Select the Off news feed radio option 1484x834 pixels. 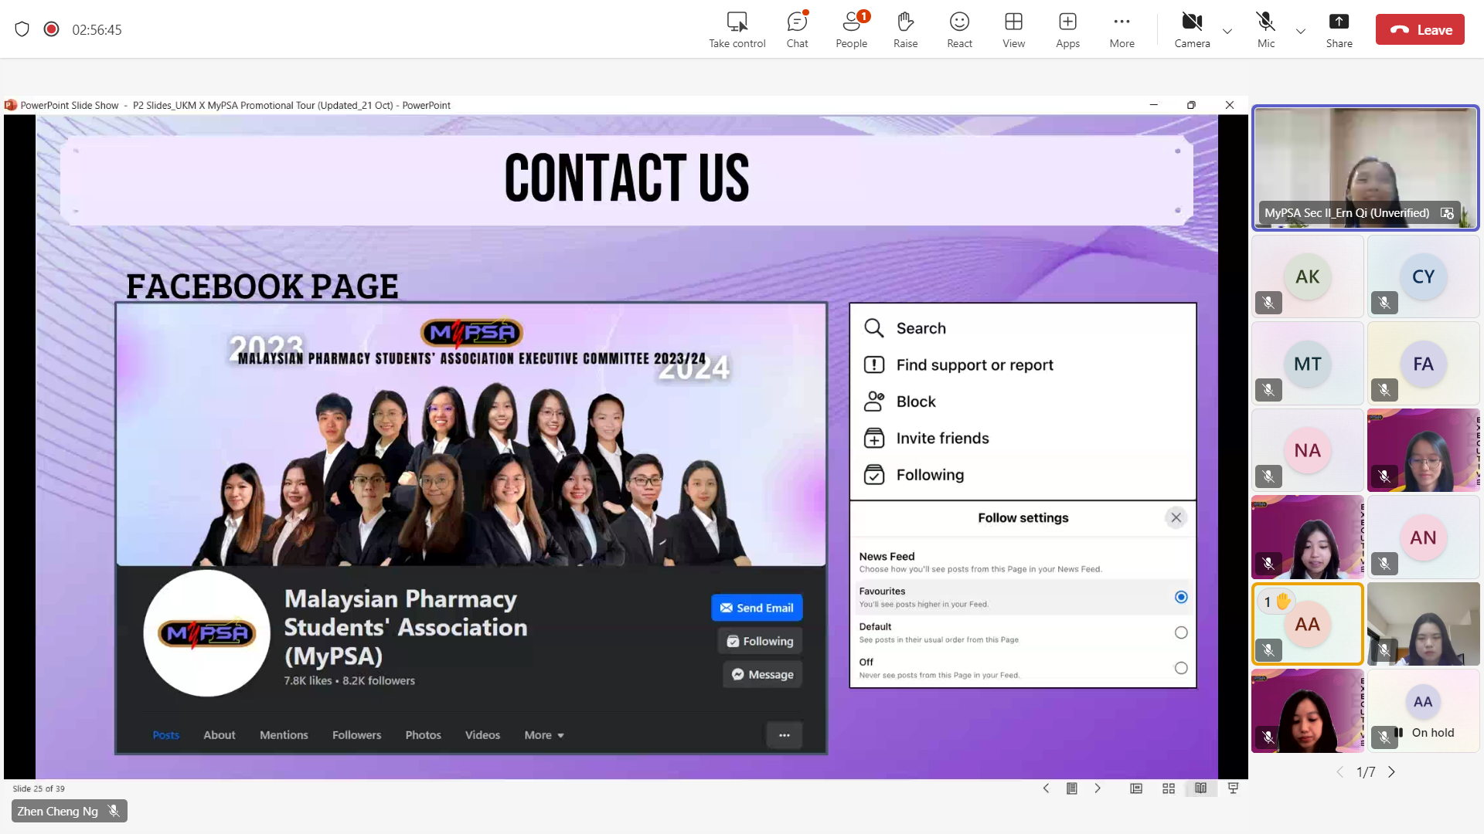tap(1181, 668)
